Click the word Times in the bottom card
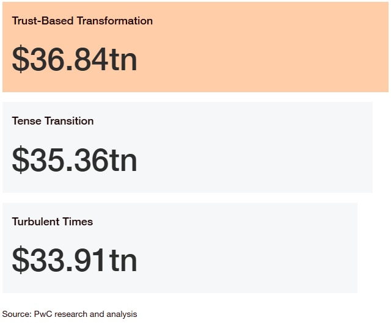The width and height of the screenshot is (391, 323). coord(78,221)
